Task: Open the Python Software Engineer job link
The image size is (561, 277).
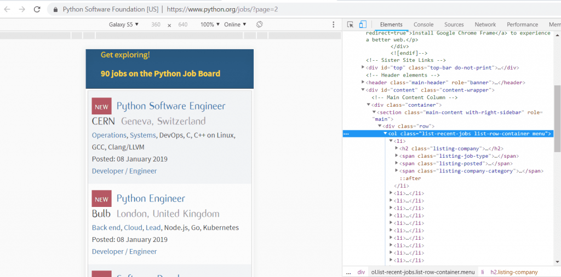Action: [171, 106]
